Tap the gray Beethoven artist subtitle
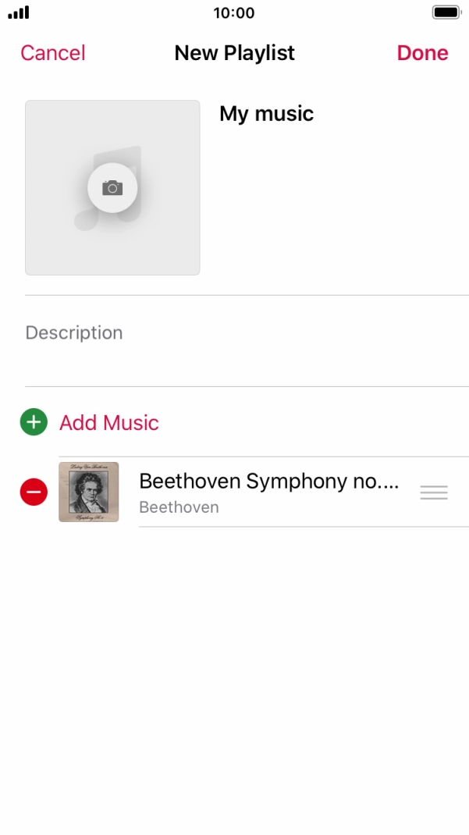This screenshot has height=835, width=469. coord(179,507)
